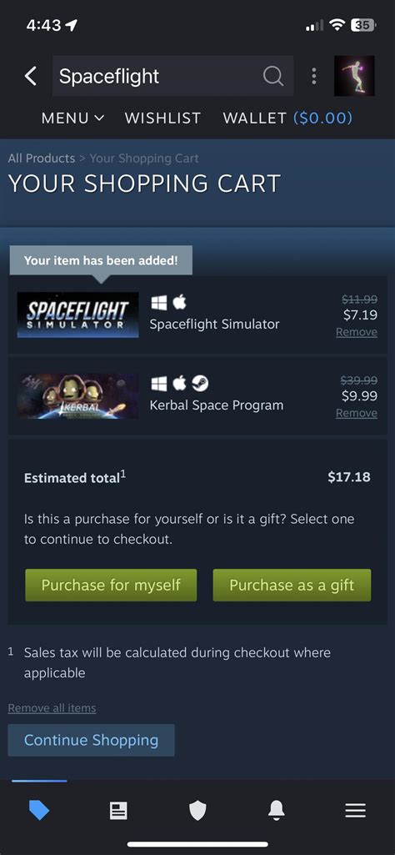Expand the MENU dropdown
The height and width of the screenshot is (855, 395).
(73, 118)
